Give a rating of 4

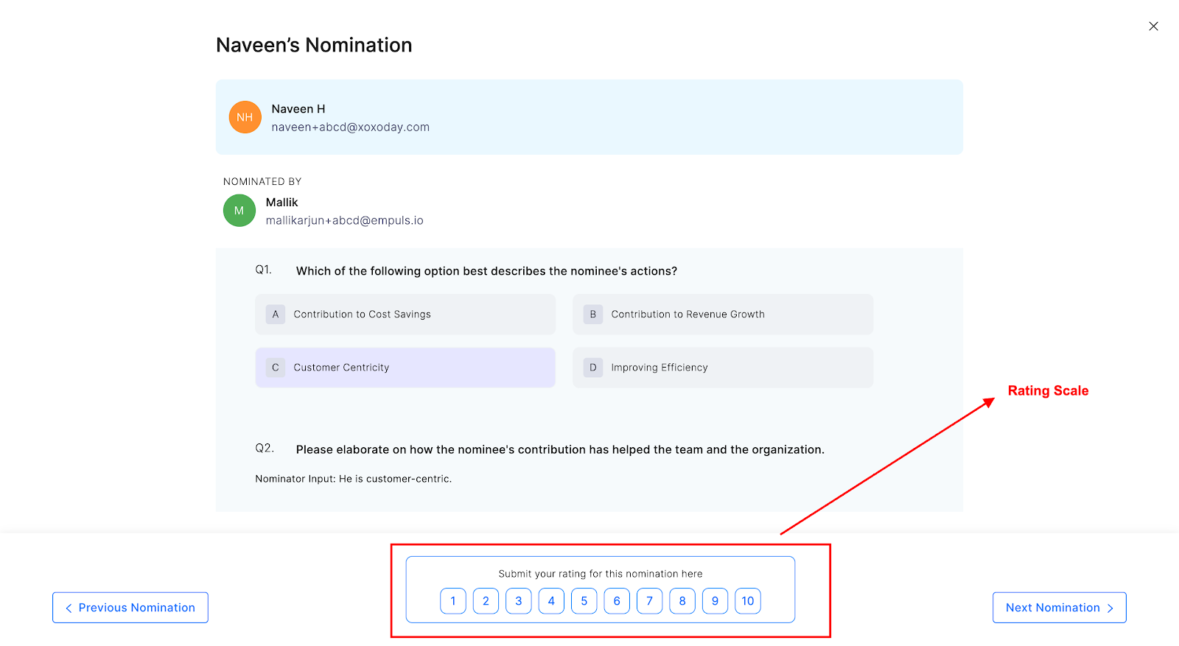[x=551, y=601]
